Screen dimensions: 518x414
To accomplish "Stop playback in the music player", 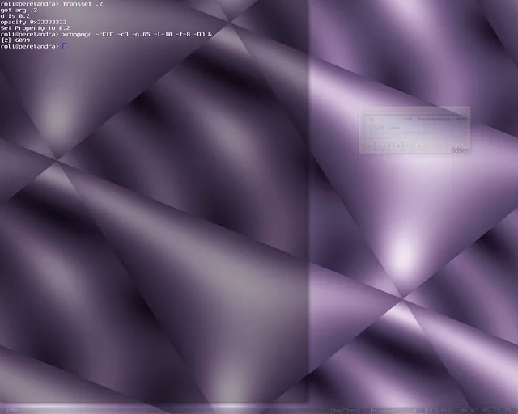I will click(399, 146).
